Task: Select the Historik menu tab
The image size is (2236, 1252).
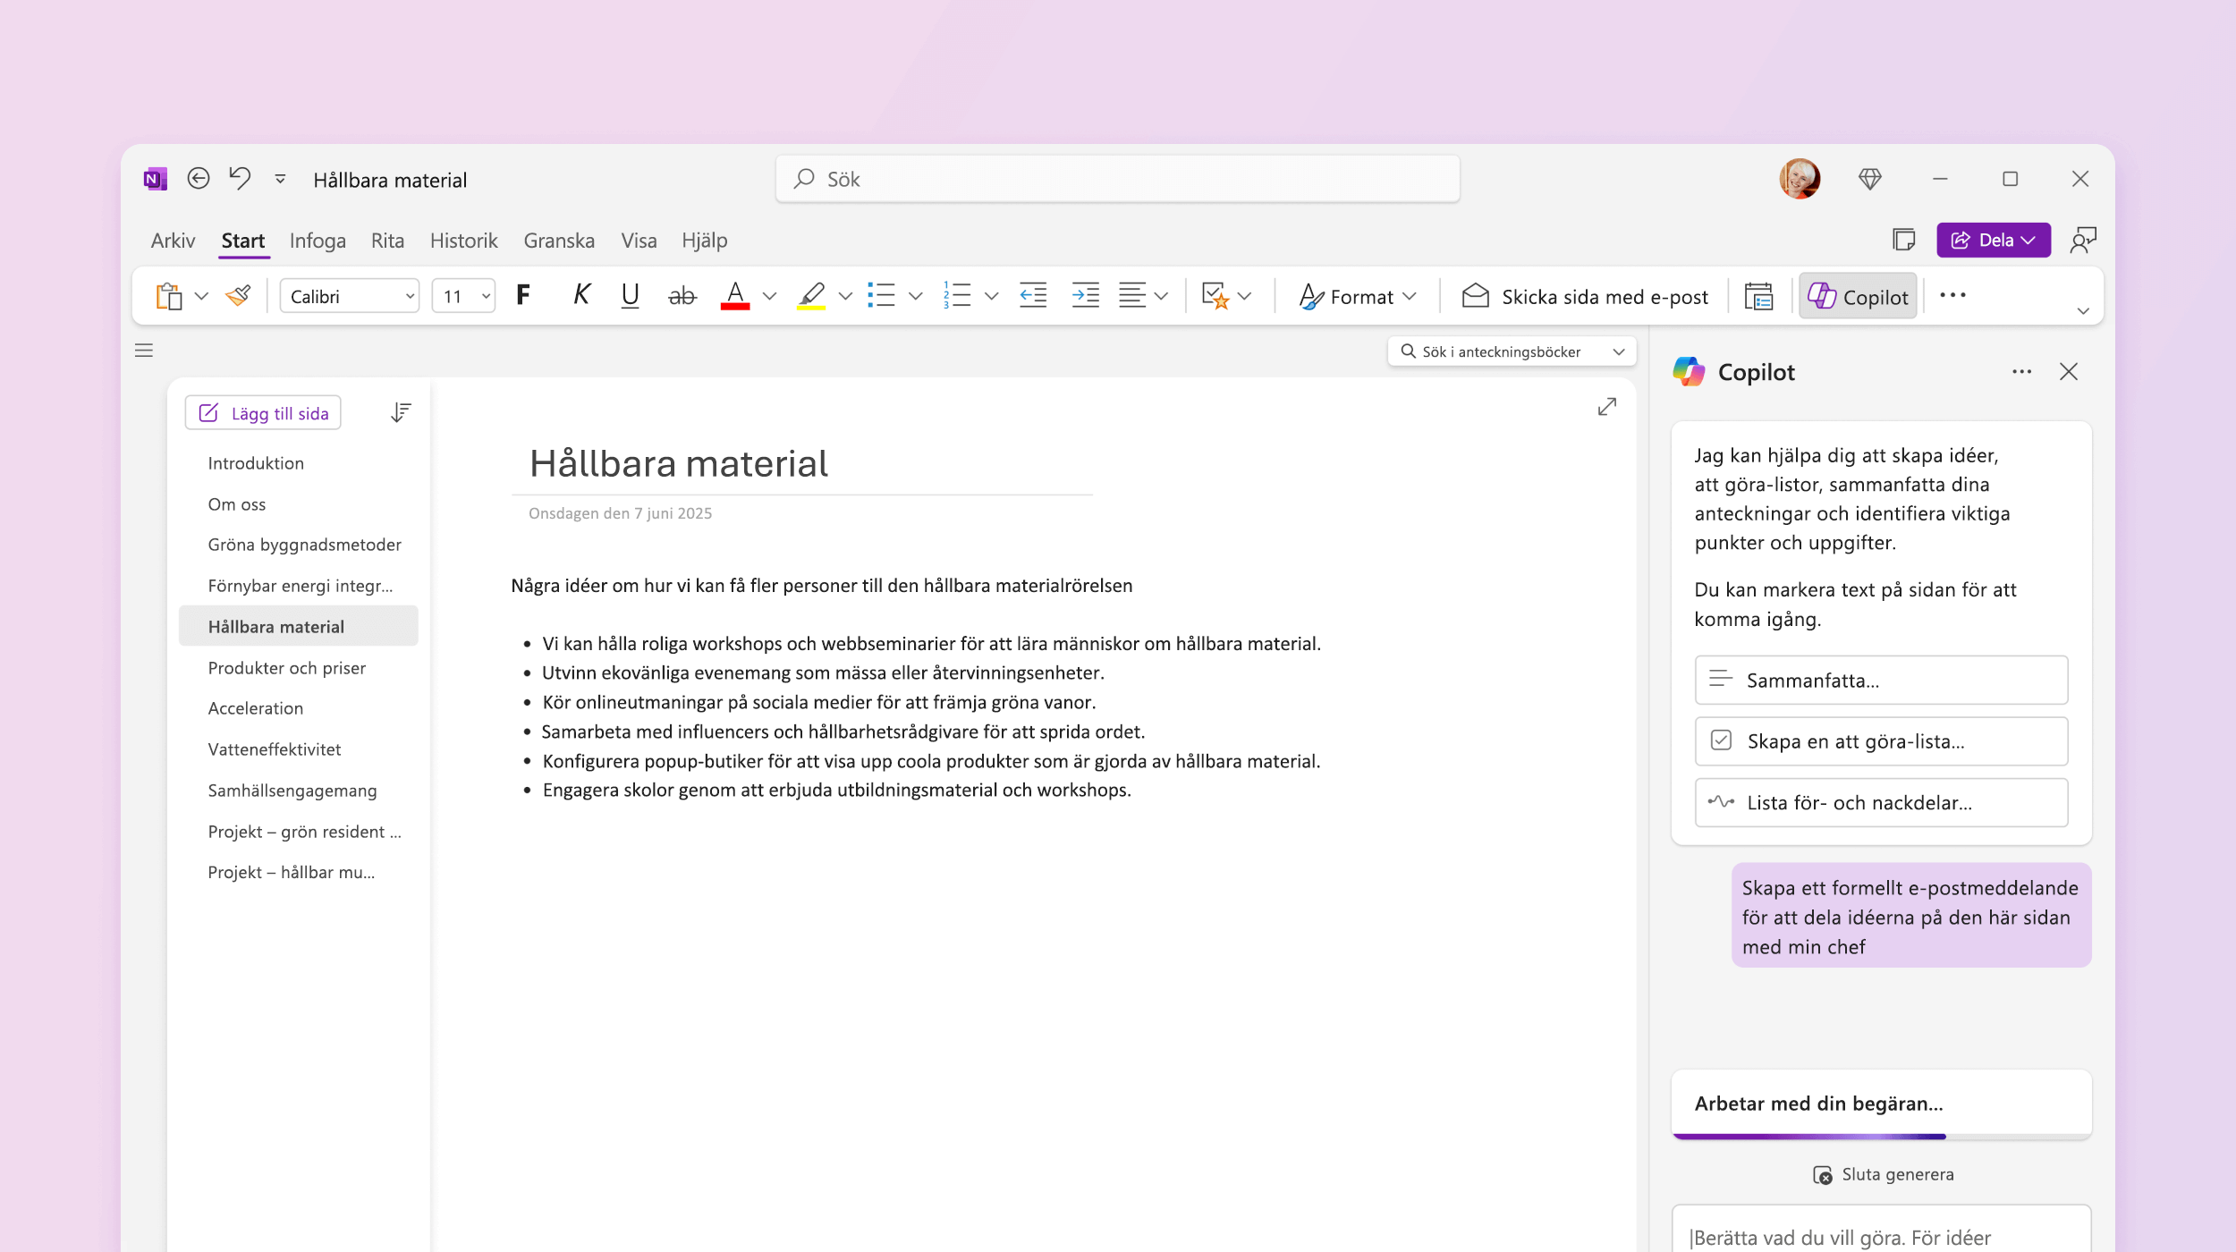Action: click(x=464, y=240)
